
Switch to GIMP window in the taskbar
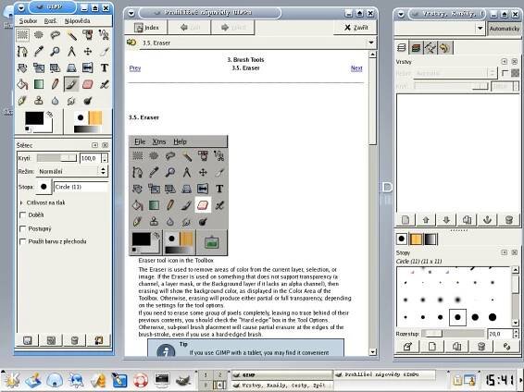click(281, 375)
